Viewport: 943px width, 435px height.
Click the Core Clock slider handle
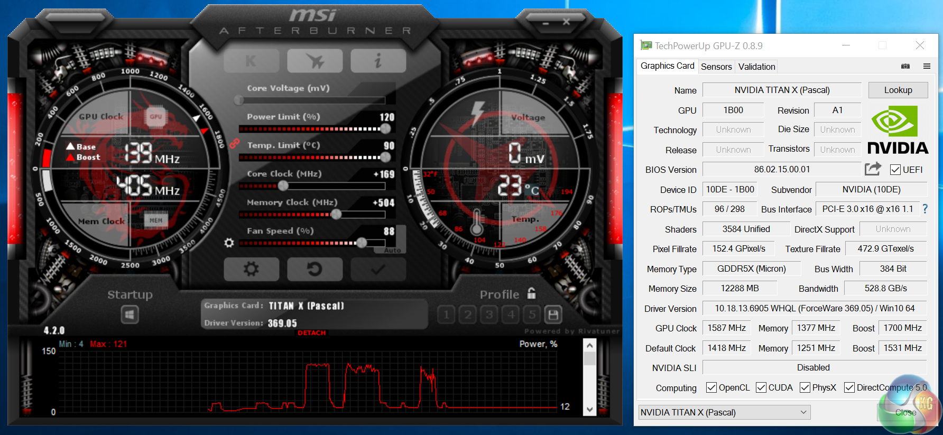(x=283, y=186)
